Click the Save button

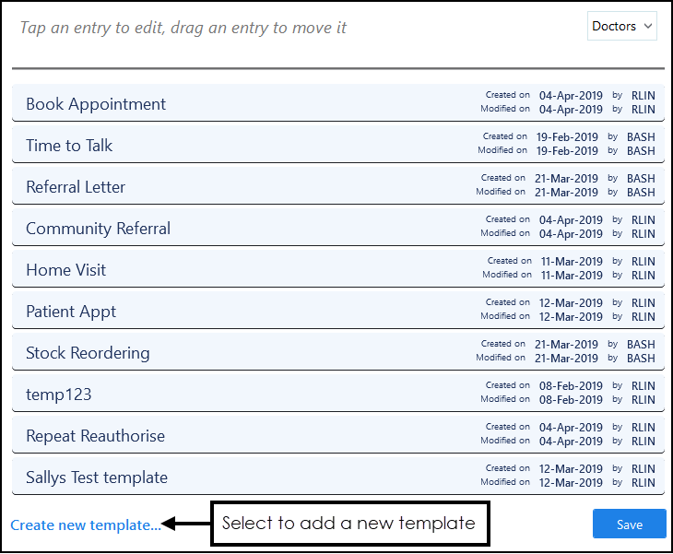tap(629, 525)
